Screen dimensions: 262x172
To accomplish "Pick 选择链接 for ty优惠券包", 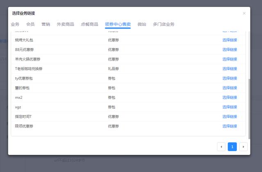I will 230,78.
